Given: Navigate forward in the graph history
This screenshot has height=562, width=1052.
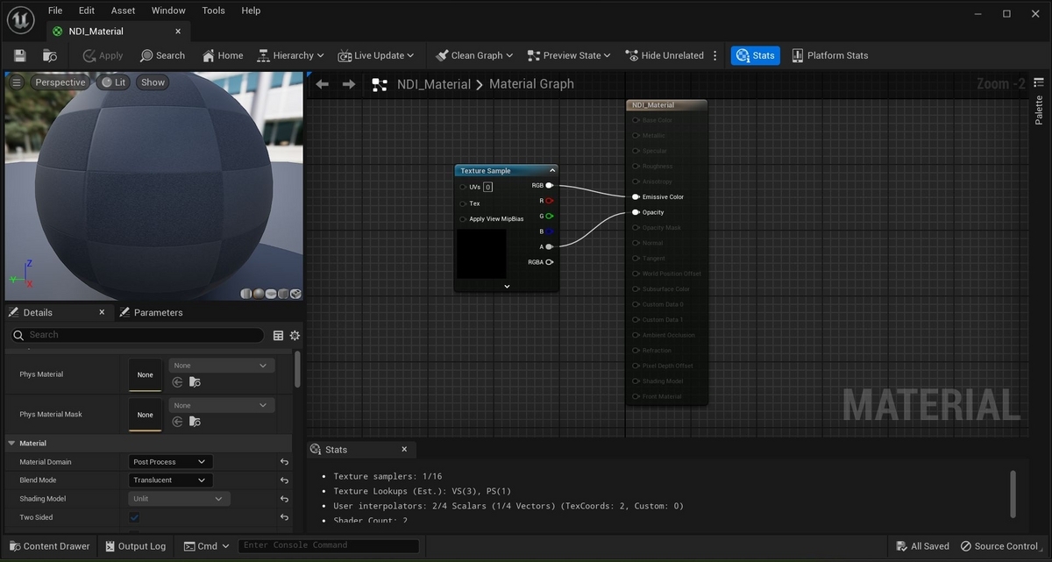Looking at the screenshot, I should [x=349, y=84].
